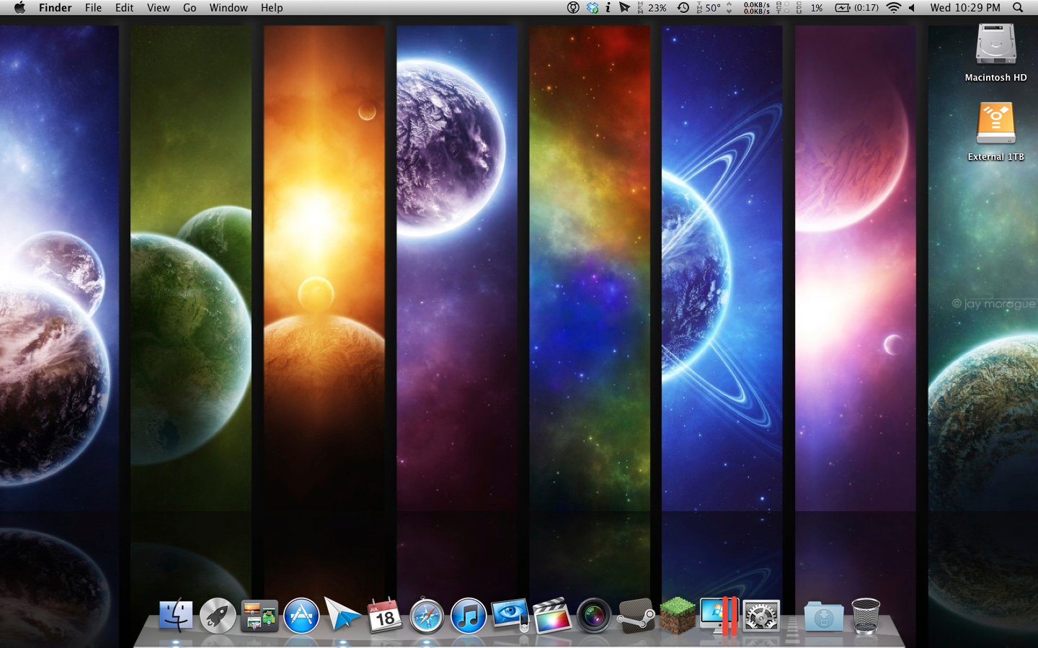Launch Minecraft grass block icon
This screenshot has width=1038, height=648.
678,616
